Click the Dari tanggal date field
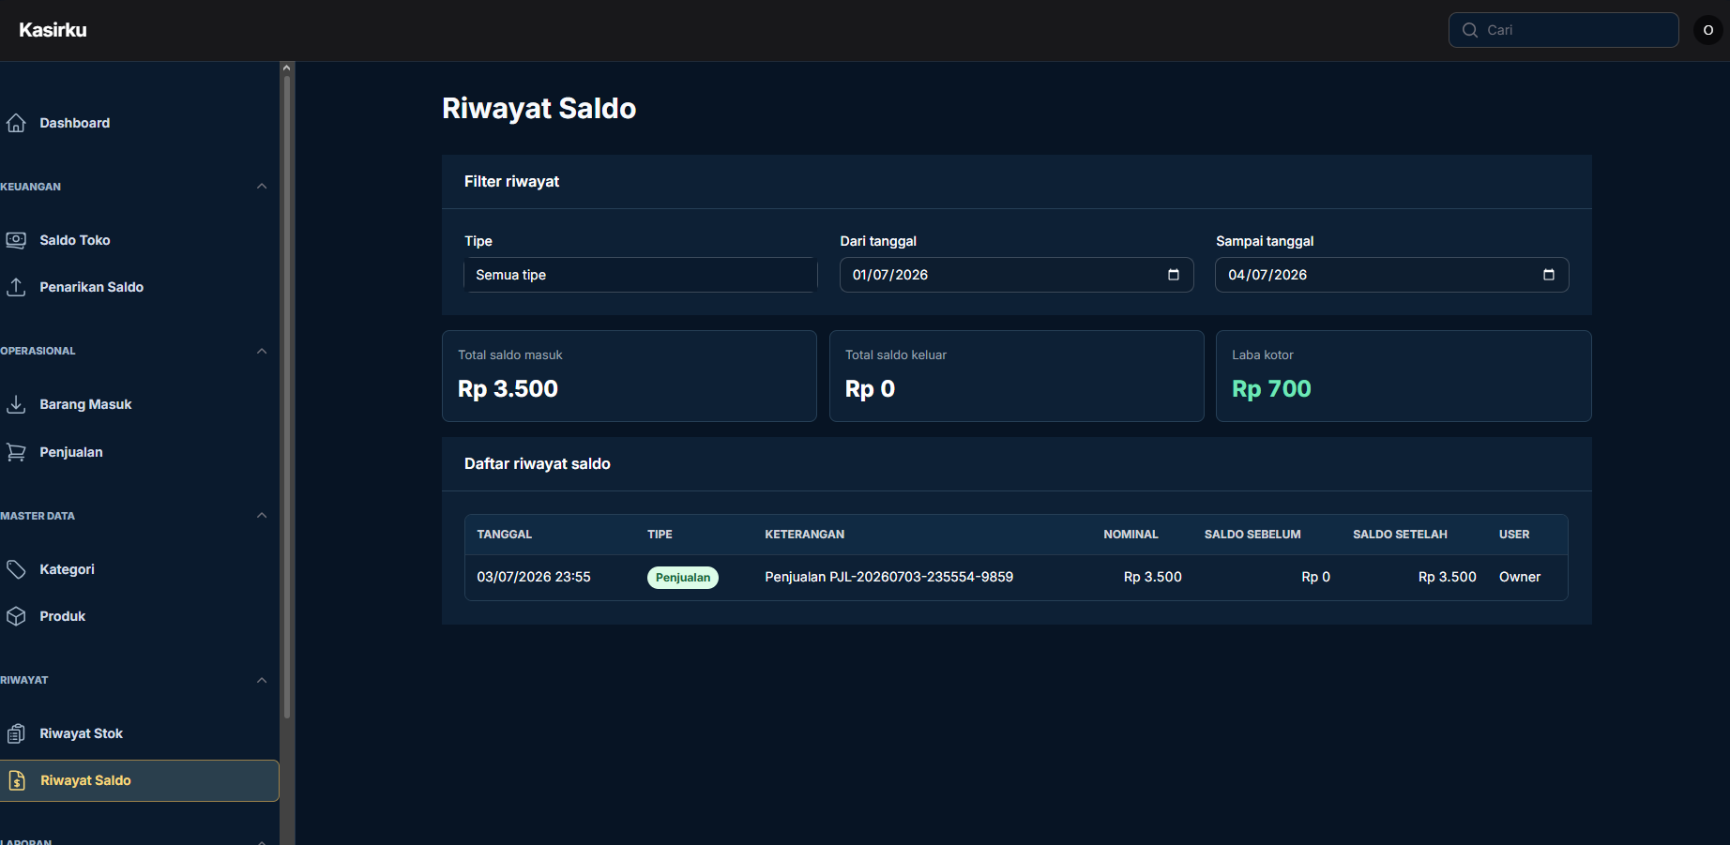The width and height of the screenshot is (1730, 845). [1016, 275]
